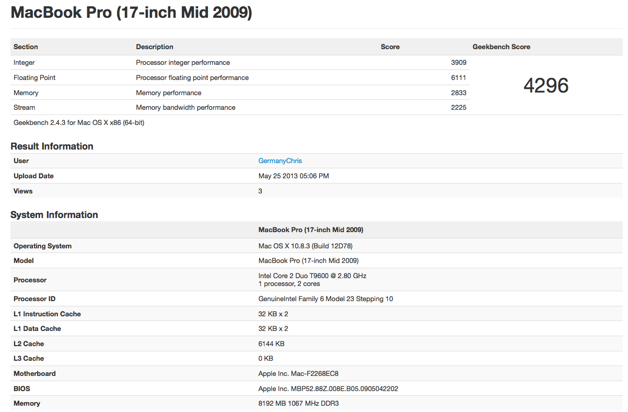Click the upload date May 25 2013 05:06 PM
628x412 pixels.
[x=294, y=176]
